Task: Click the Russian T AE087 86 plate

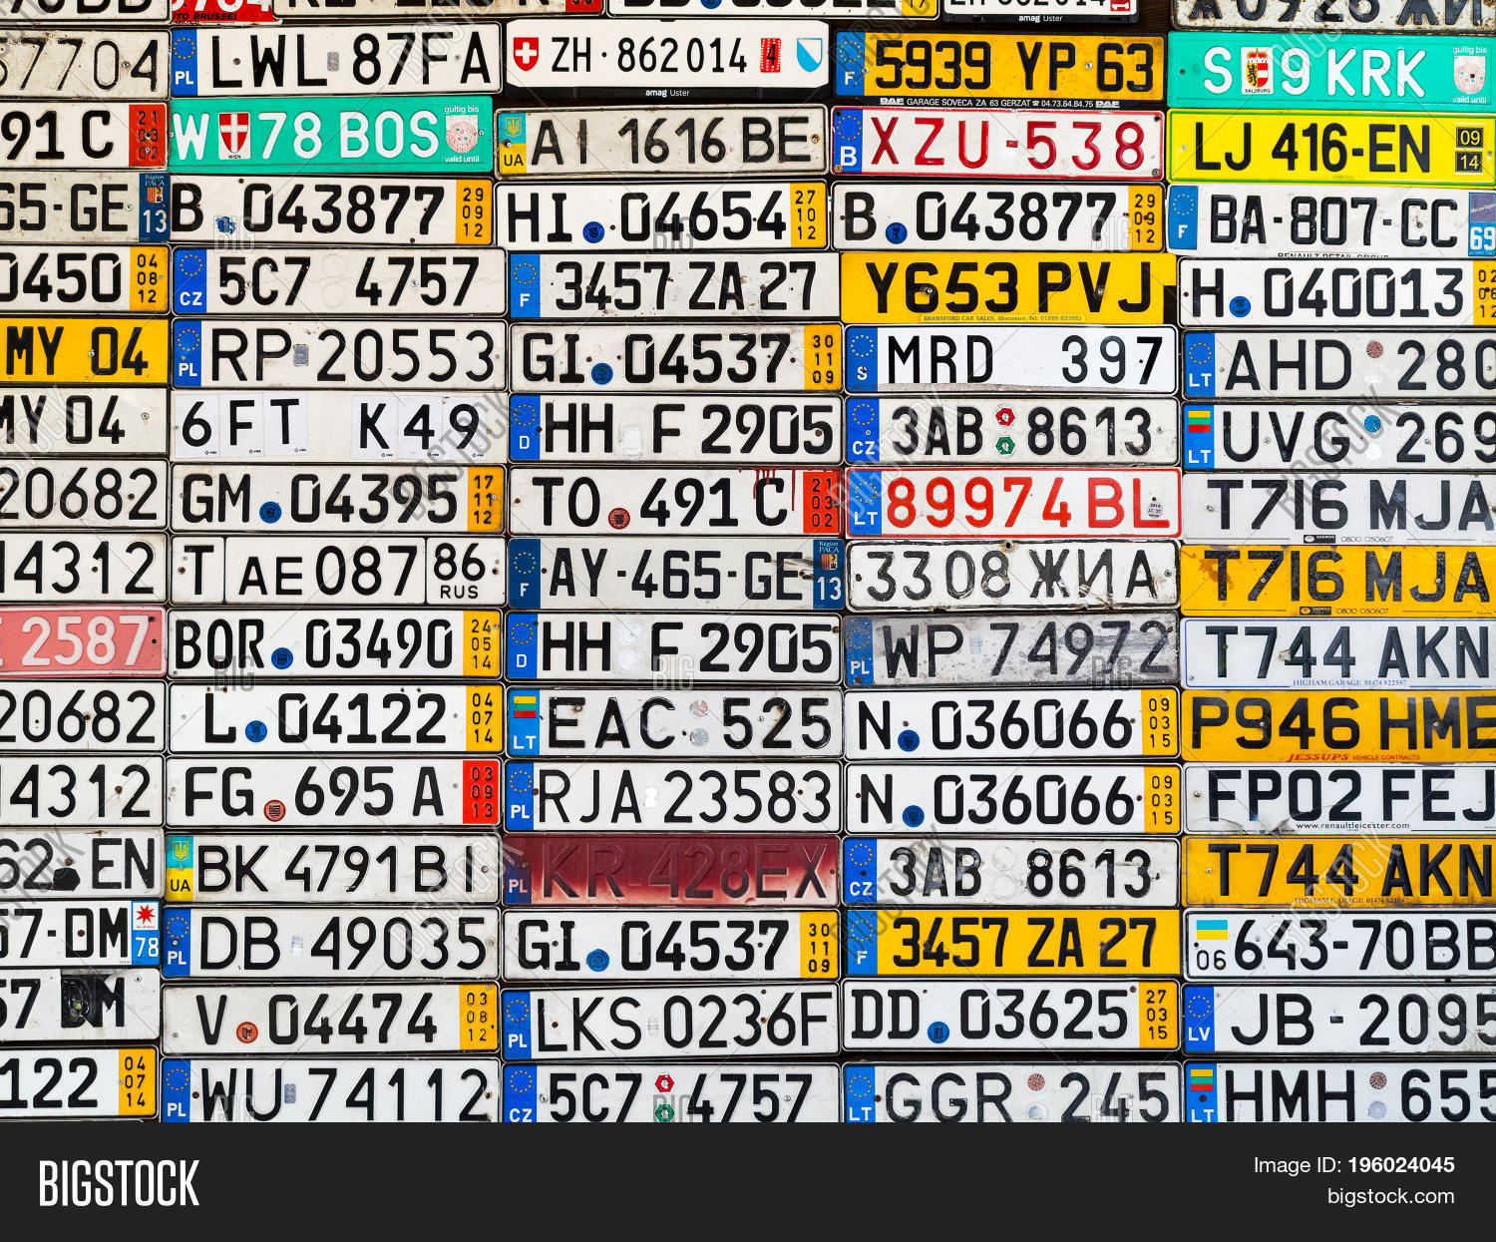Action: (337, 572)
